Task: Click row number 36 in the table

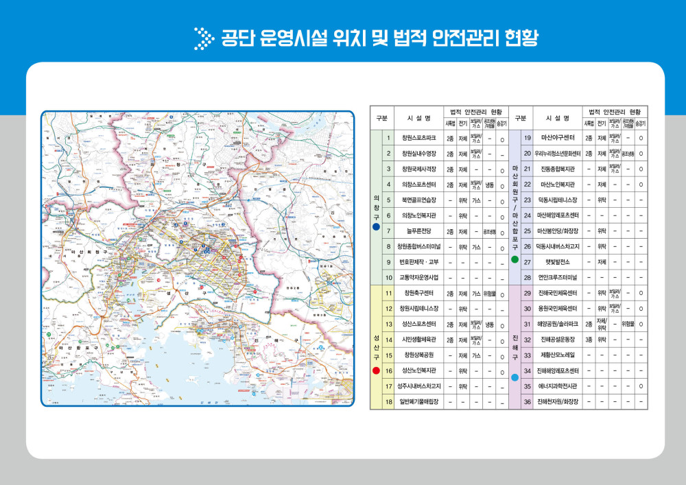Action: coord(528,401)
